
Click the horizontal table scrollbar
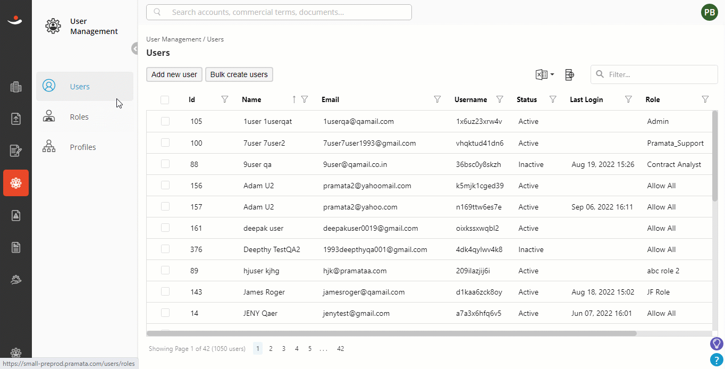[x=391, y=333]
